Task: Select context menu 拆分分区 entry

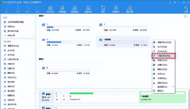Action: pos(163,51)
